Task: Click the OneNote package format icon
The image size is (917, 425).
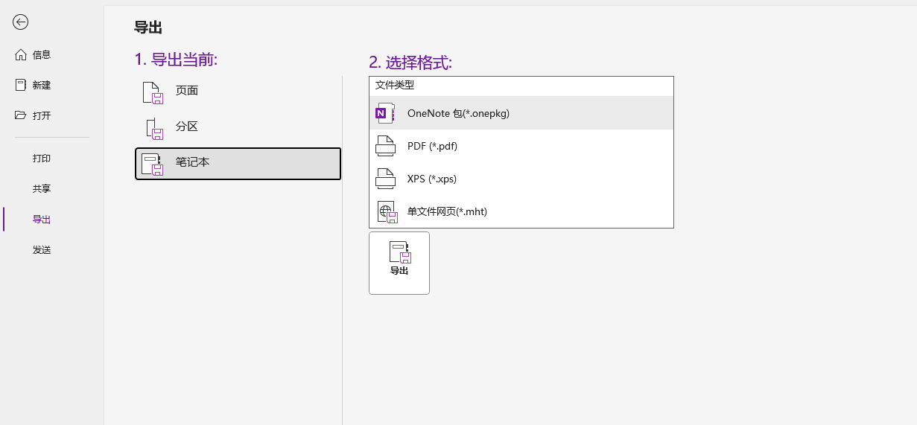Action: [x=385, y=113]
